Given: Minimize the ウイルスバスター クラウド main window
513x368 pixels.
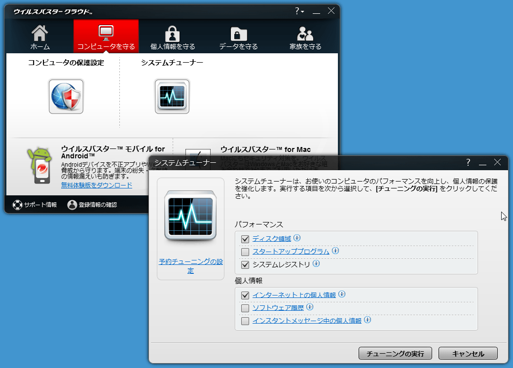Looking at the screenshot, I should 316,11.
